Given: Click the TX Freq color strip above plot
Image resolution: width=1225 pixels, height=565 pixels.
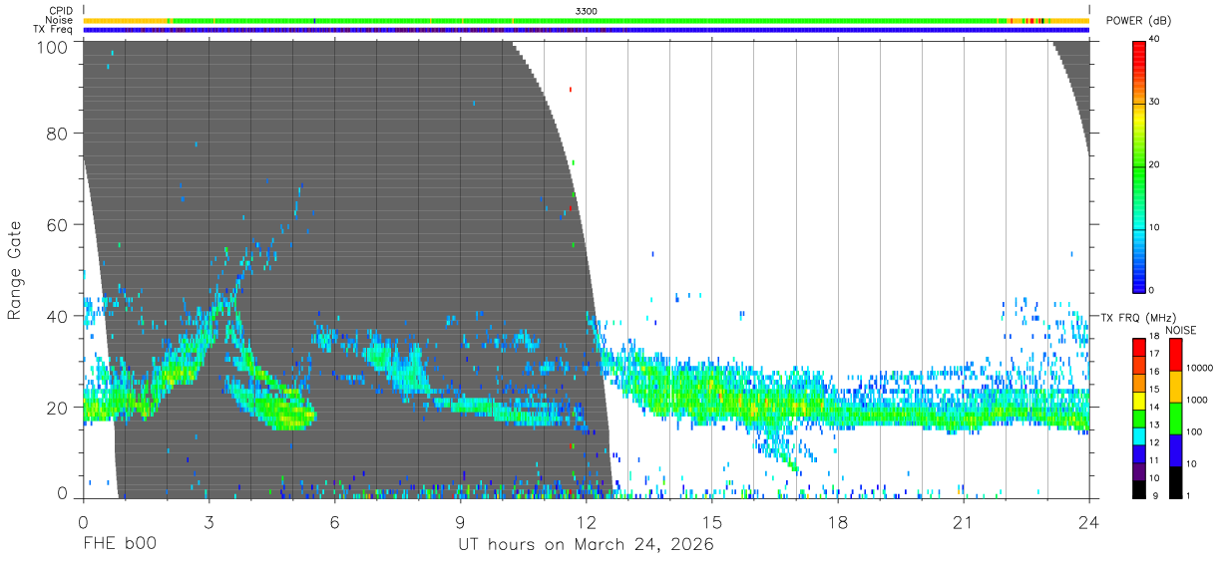Looking at the screenshot, I should [x=587, y=30].
